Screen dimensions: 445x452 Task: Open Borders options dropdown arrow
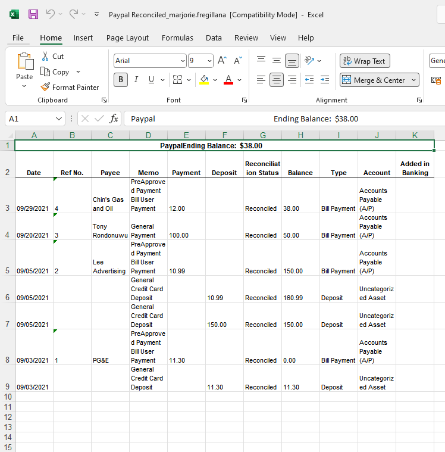[189, 80]
